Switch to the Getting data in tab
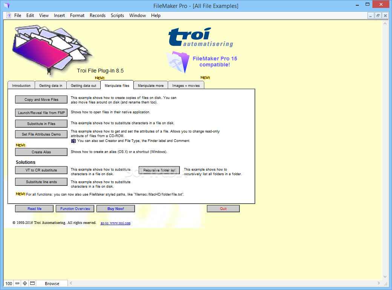The width and height of the screenshot is (392, 290). click(x=51, y=85)
